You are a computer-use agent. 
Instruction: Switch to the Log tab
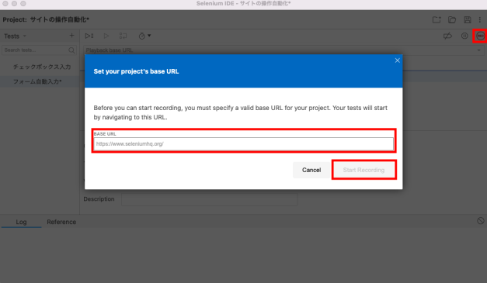21,222
